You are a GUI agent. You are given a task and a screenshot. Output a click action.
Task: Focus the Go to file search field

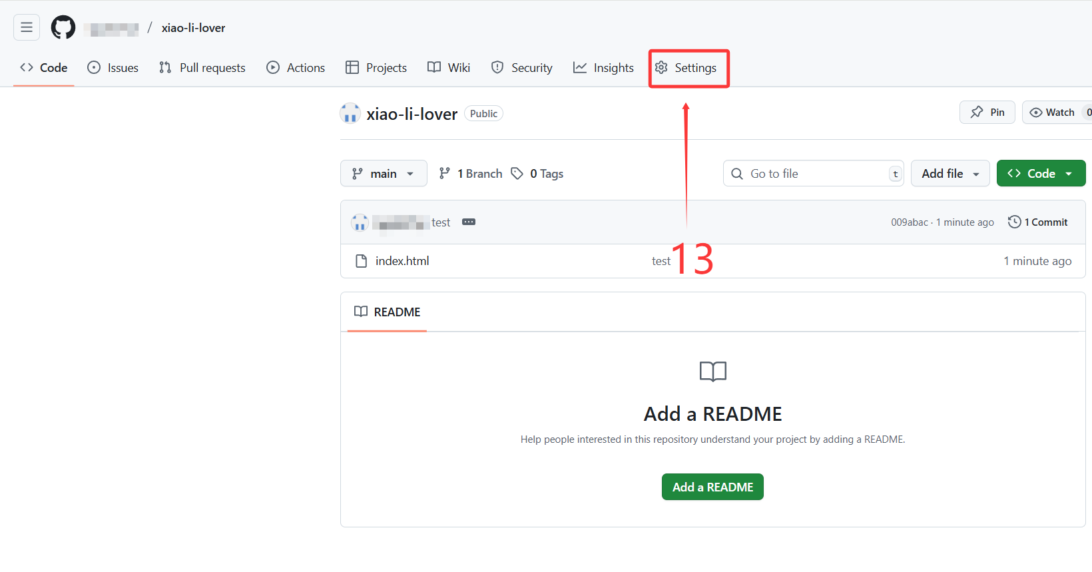tap(814, 173)
